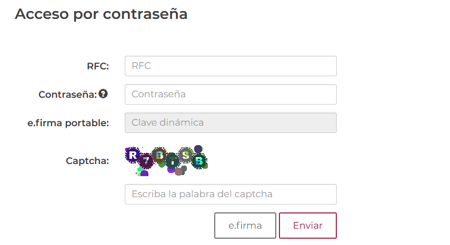This screenshot has height=245, width=450.
Task: Switch to e.firma access
Action: tap(245, 226)
